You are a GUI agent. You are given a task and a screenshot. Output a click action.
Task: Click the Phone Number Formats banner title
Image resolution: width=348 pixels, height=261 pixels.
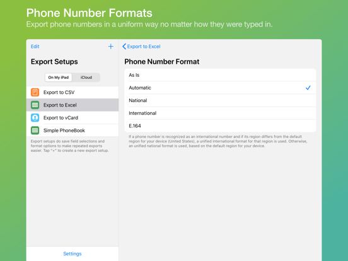90,13
